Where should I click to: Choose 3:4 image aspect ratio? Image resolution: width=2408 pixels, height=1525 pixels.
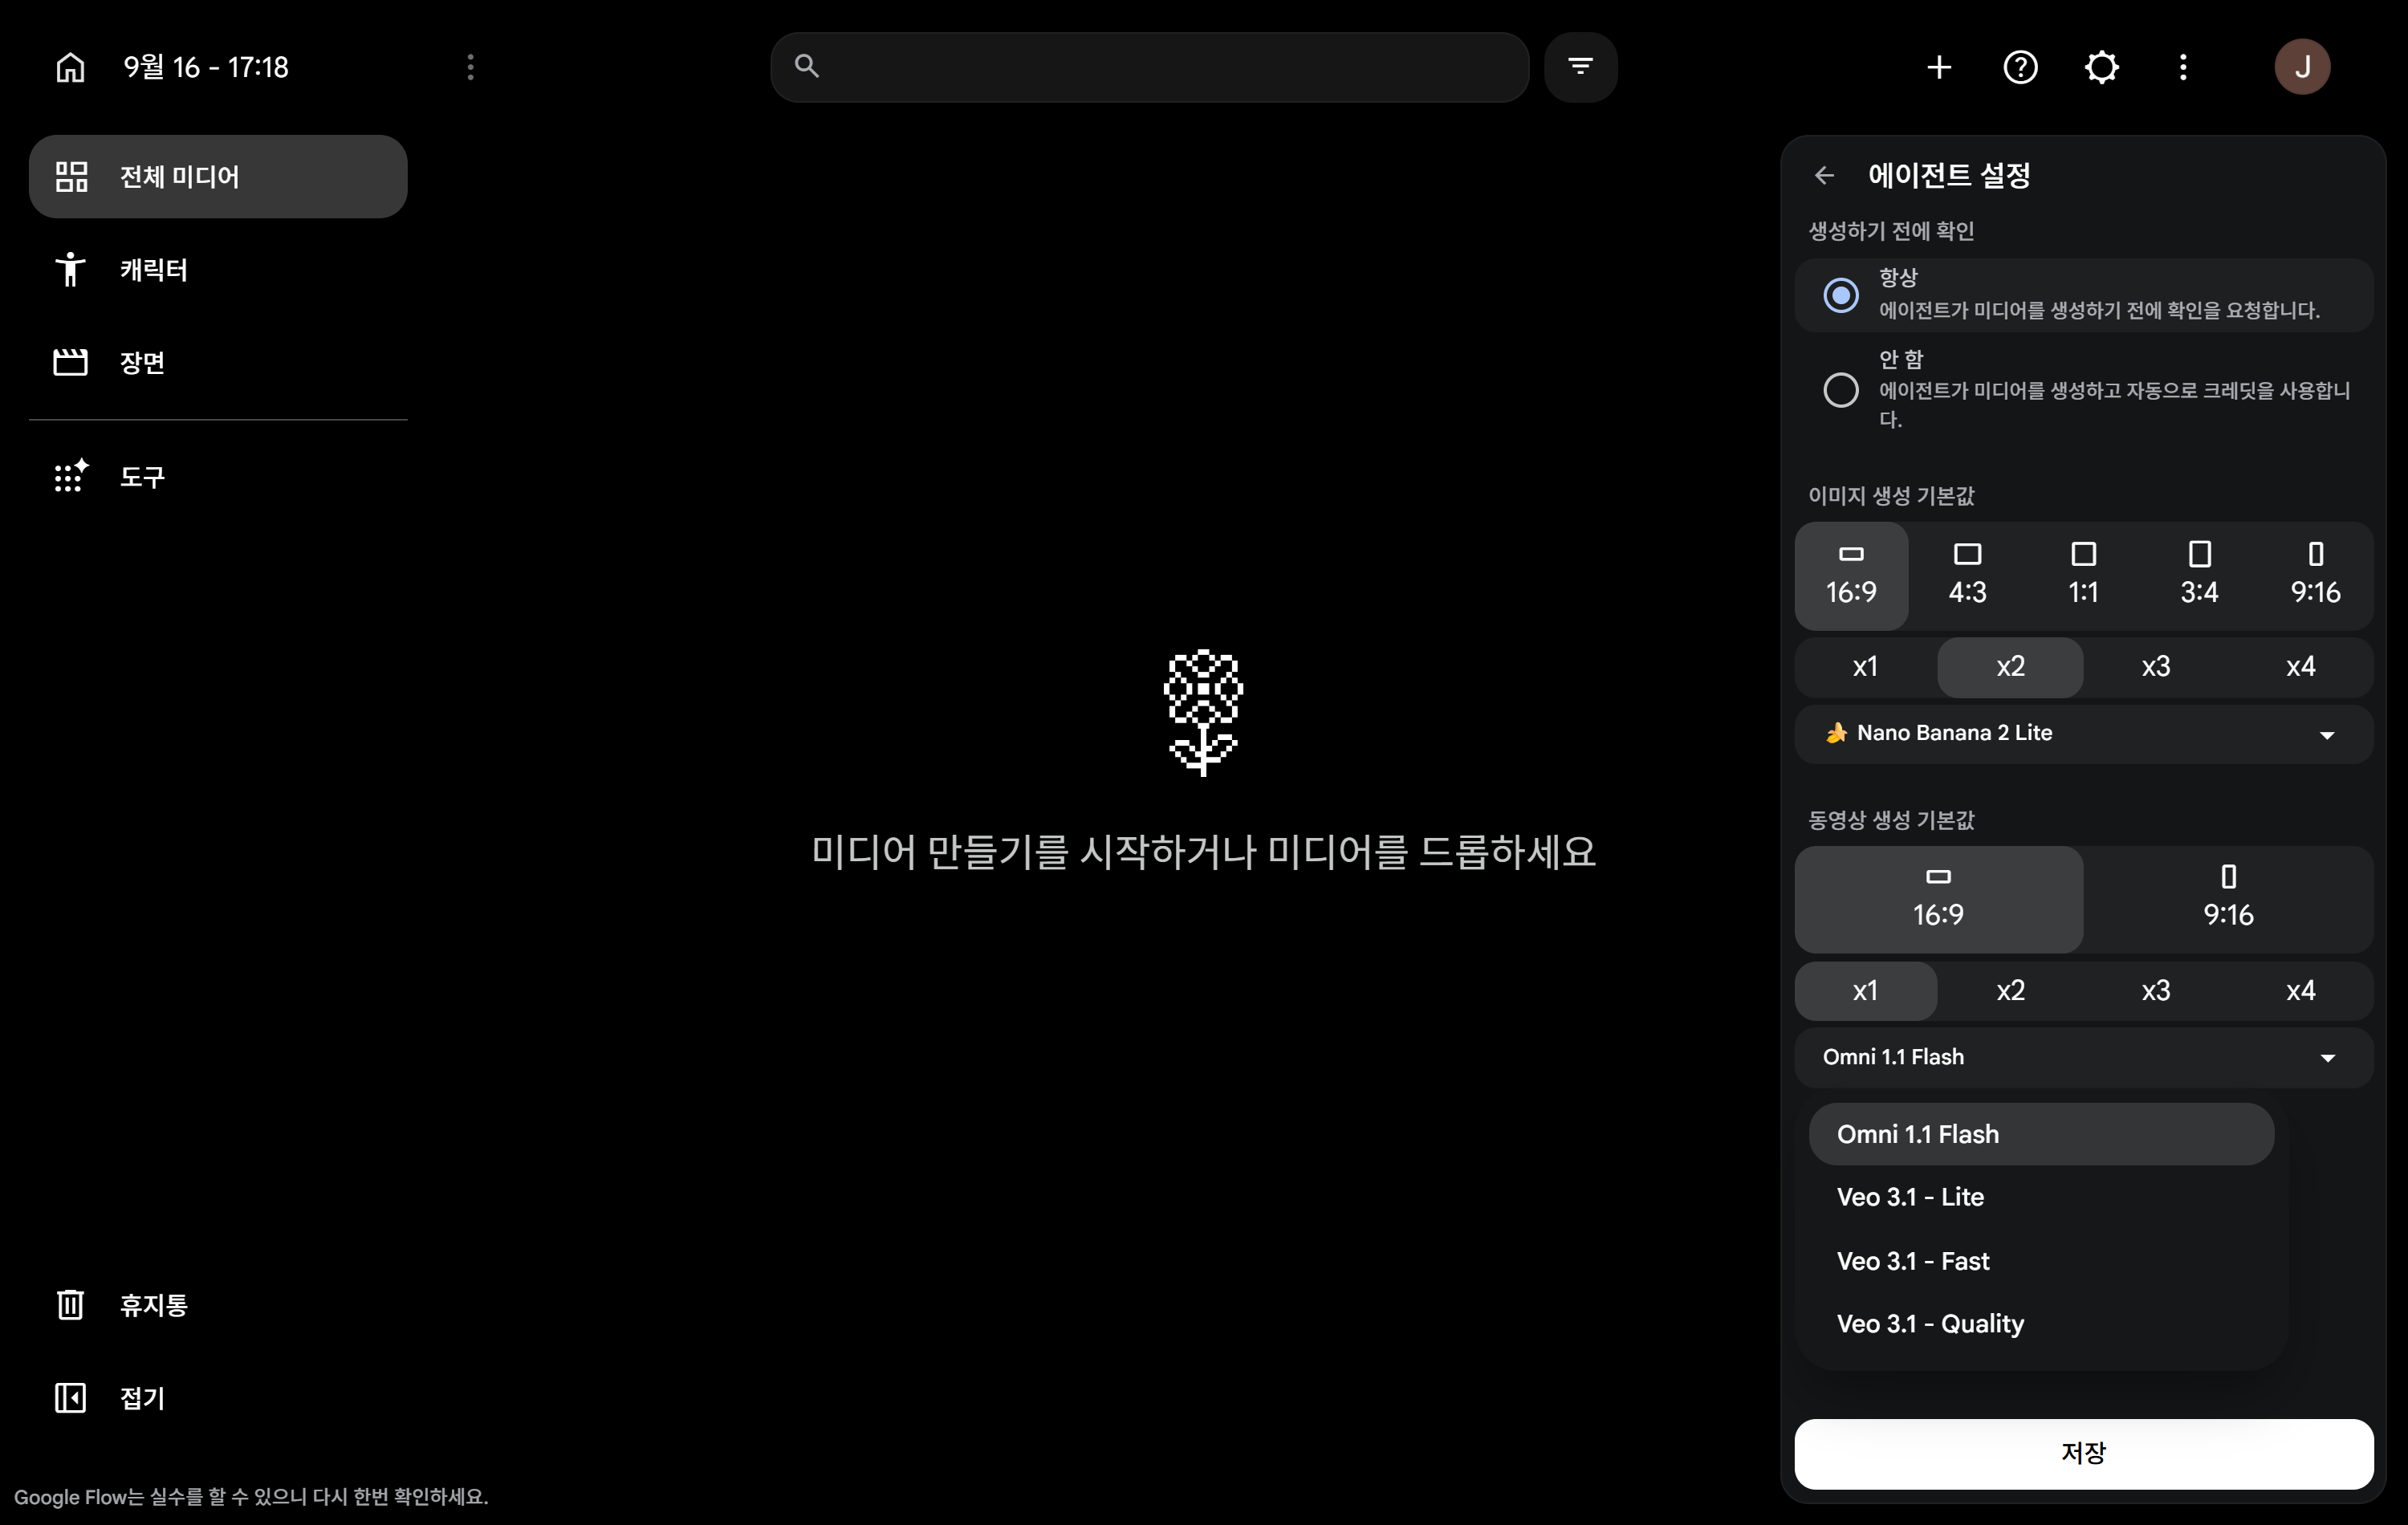click(2199, 576)
